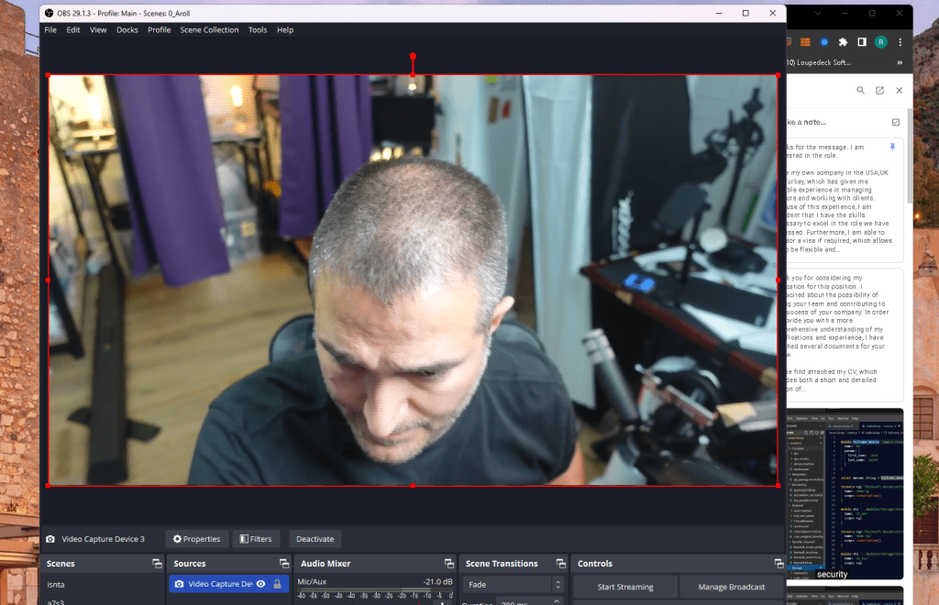Open Chrome three-dot menu
939x605 pixels.
tap(900, 42)
